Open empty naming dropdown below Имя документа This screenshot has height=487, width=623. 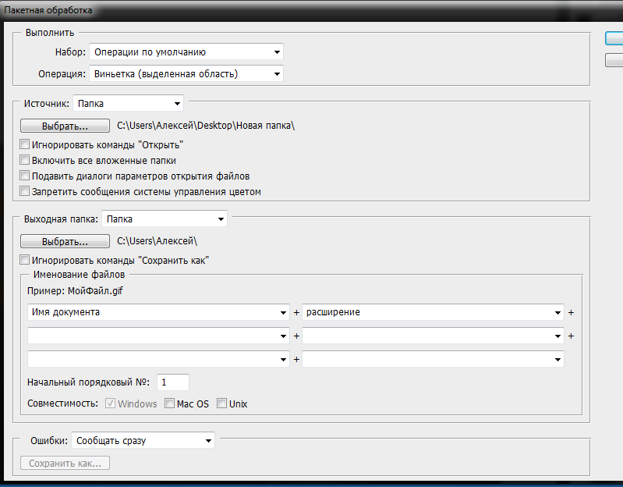click(x=158, y=336)
